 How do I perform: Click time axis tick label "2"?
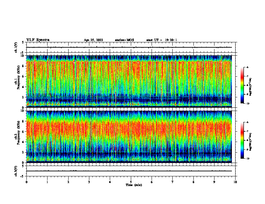(68, 182)
